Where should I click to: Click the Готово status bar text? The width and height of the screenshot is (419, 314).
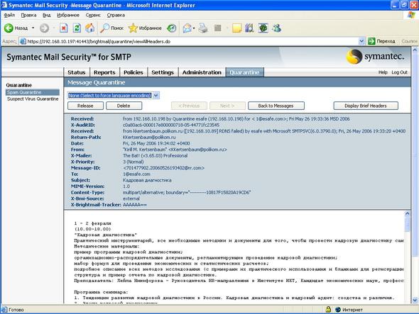click(x=16, y=310)
